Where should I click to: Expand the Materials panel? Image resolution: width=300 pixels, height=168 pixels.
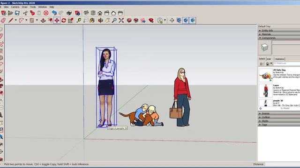click(x=279, y=34)
